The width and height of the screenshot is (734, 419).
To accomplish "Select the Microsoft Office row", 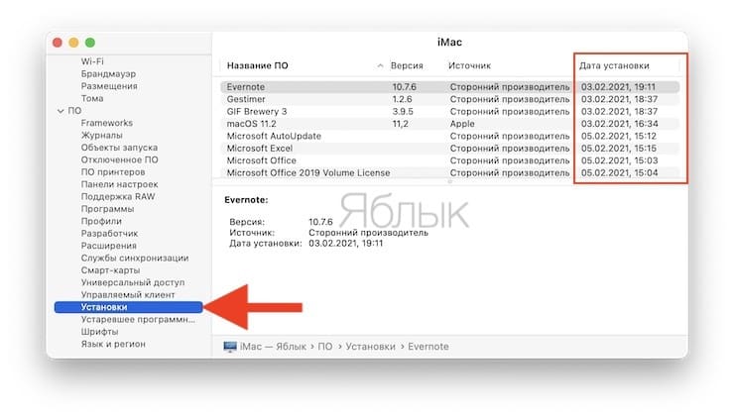I will [449, 160].
